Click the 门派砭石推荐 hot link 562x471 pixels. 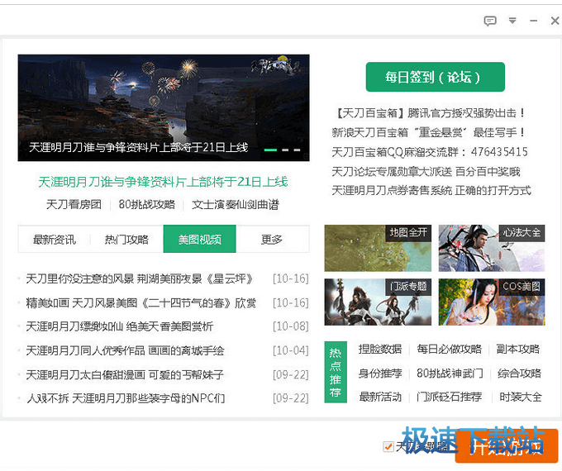click(x=449, y=397)
